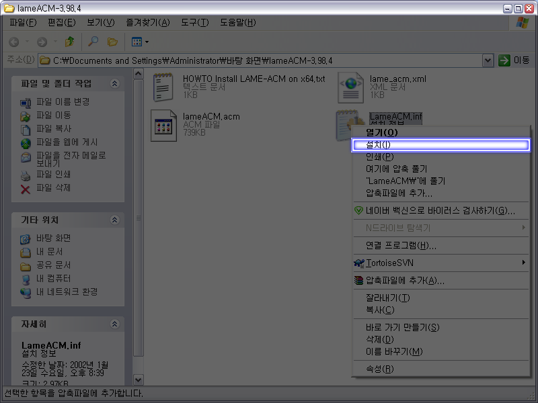Click the rename file task icon
The height and width of the screenshot is (403, 538).
coord(26,103)
